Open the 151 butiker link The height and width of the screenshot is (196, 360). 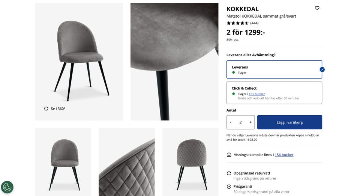[256, 94]
